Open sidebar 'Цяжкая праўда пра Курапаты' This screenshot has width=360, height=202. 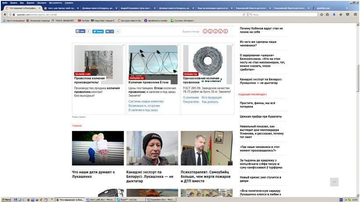click(x=261, y=116)
